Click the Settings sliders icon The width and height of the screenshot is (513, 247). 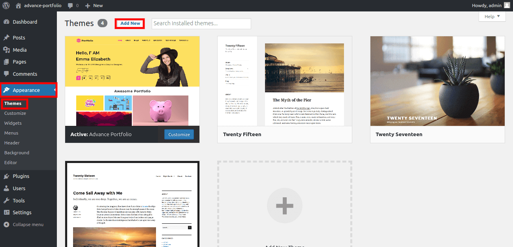click(6, 213)
